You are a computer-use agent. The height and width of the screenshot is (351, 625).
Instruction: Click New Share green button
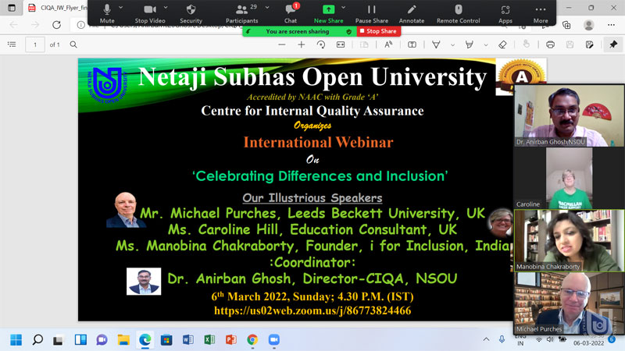pyautogui.click(x=328, y=13)
